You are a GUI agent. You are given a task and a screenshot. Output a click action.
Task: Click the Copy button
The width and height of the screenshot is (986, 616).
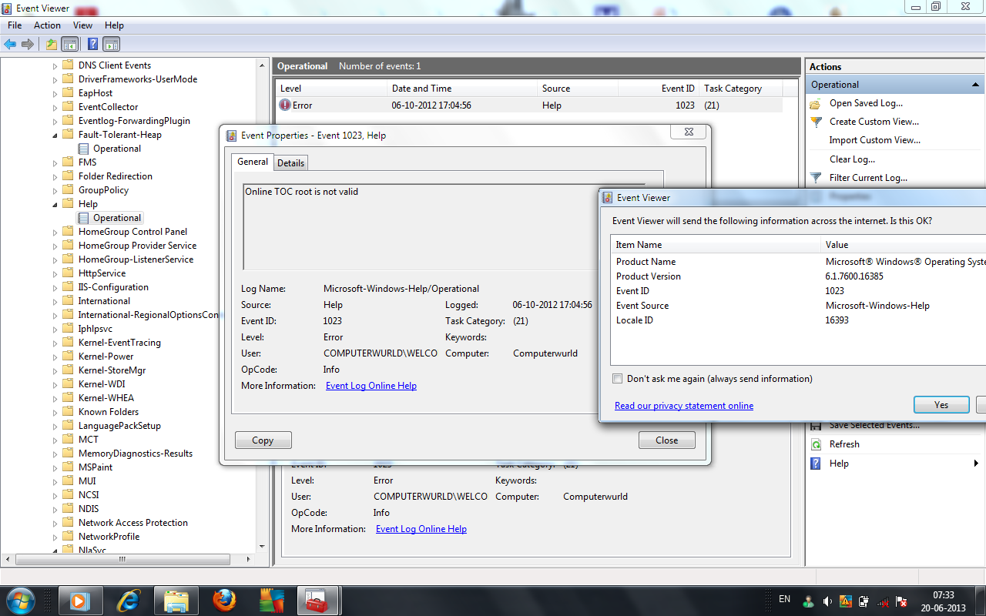[263, 440]
